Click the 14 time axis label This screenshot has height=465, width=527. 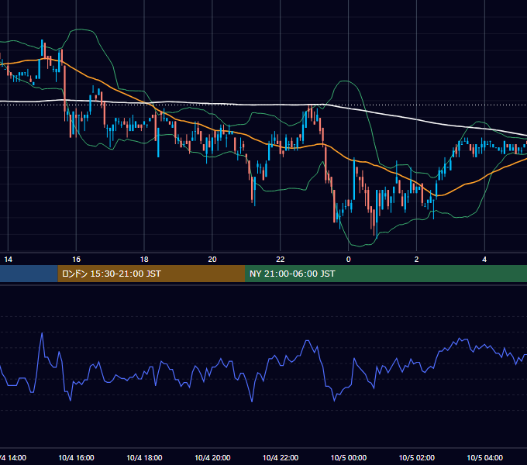click(8, 260)
